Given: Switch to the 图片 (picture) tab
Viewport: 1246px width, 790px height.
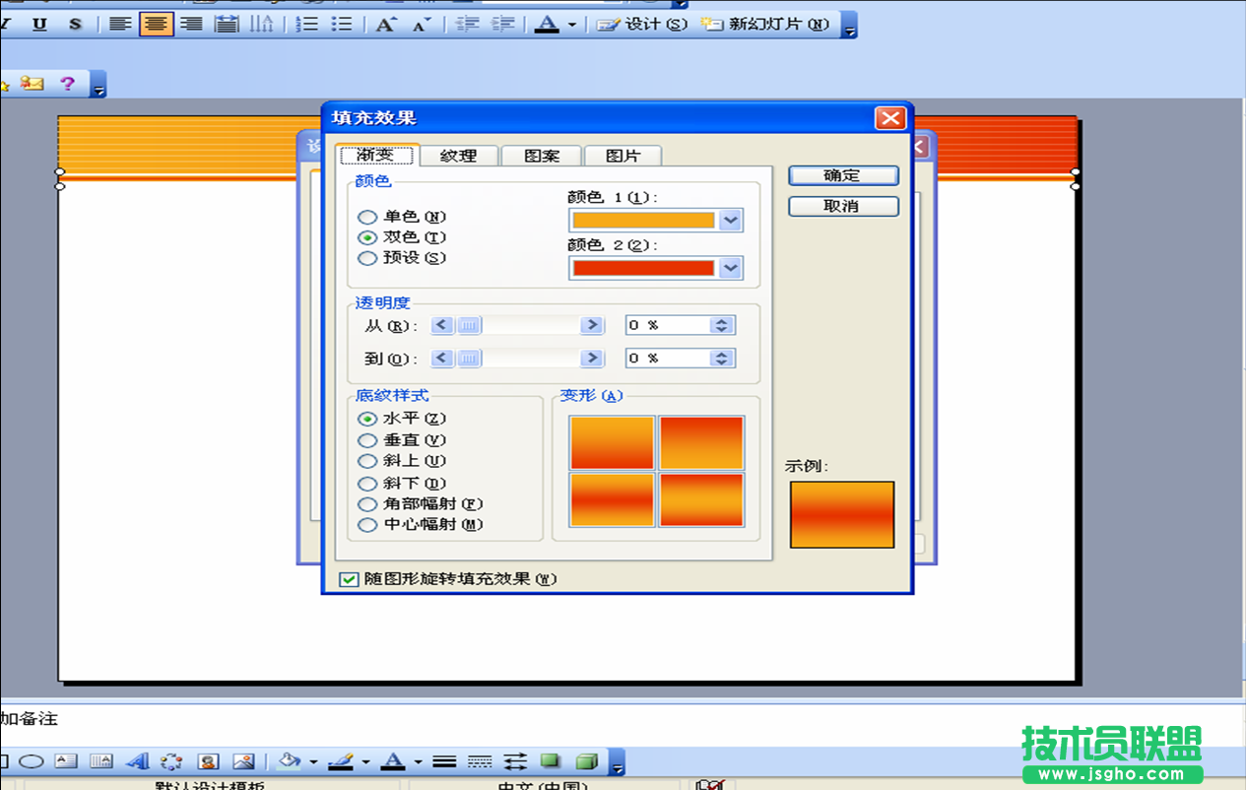Looking at the screenshot, I should [622, 156].
